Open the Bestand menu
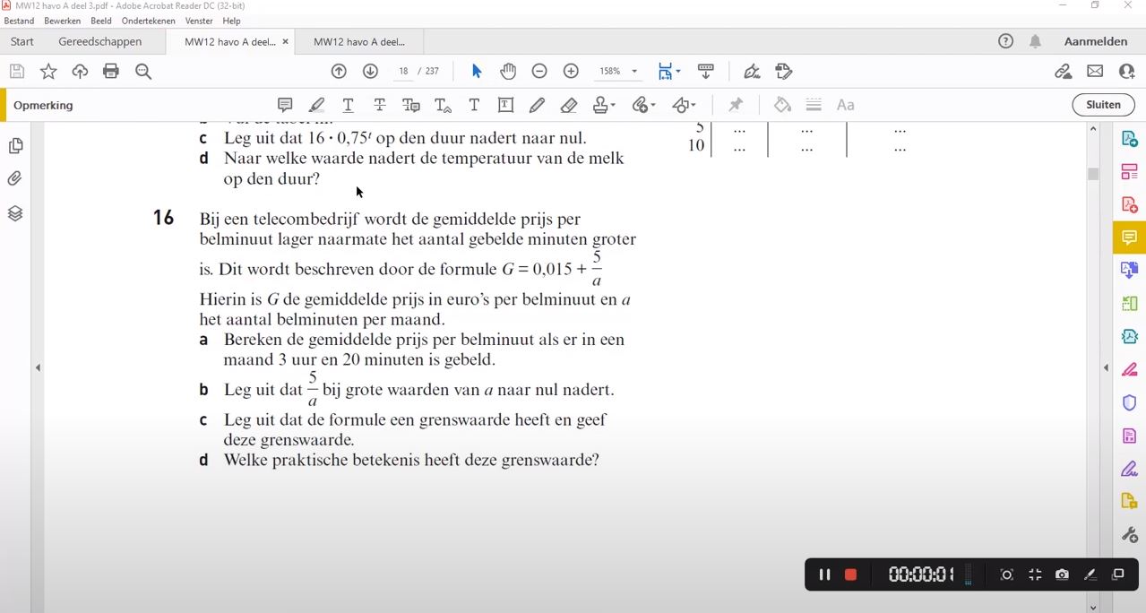 tap(20, 21)
